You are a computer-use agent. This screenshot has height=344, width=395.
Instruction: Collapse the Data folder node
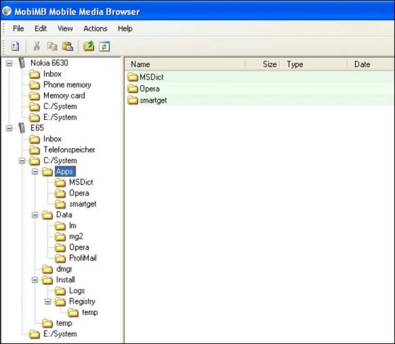coord(35,215)
